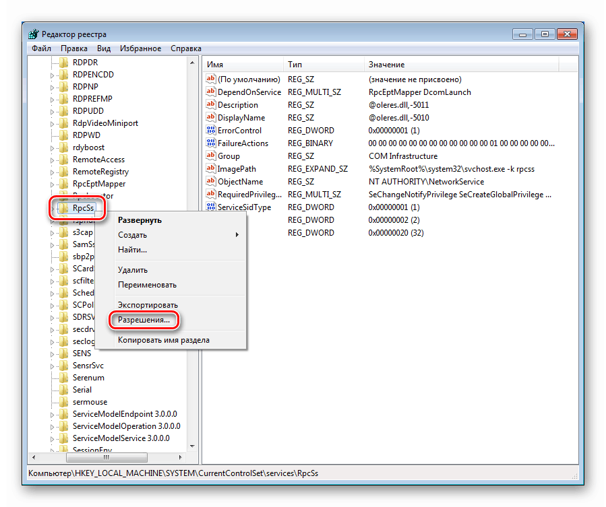Click the folder icon of RDPENCDD
This screenshot has height=507, width=606.
tap(64, 75)
